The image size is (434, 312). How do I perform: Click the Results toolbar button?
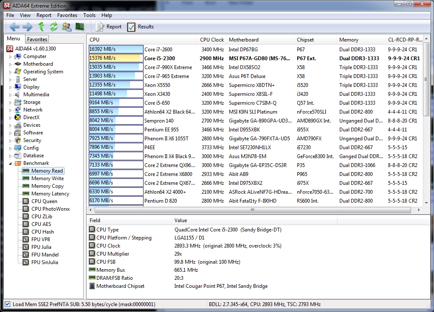click(141, 27)
